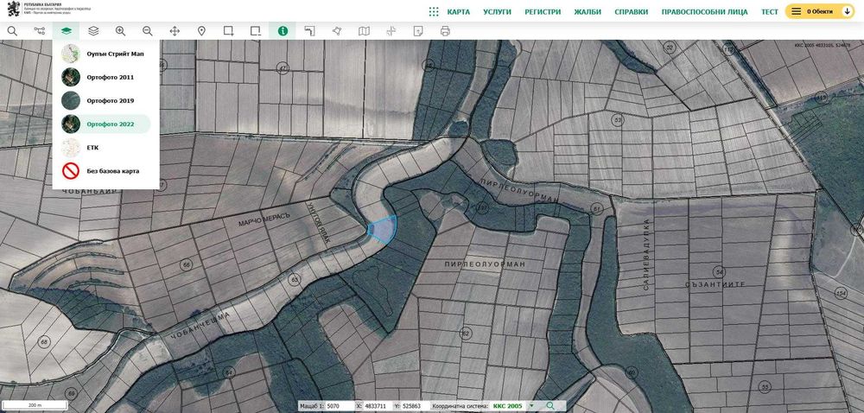Open the base map layers tool
The image size is (864, 413).
click(x=67, y=30)
